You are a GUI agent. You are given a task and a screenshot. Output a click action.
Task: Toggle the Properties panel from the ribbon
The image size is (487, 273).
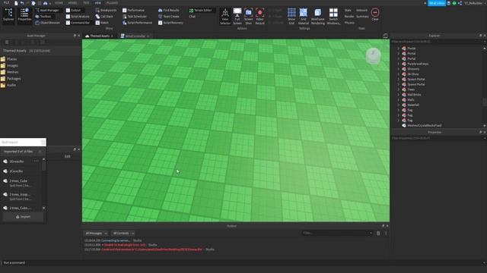point(24,15)
